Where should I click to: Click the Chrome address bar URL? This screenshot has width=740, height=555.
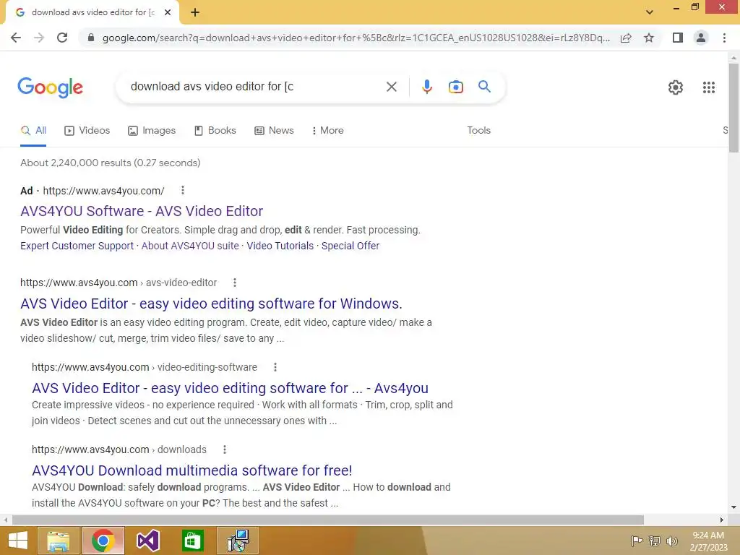pos(356,38)
